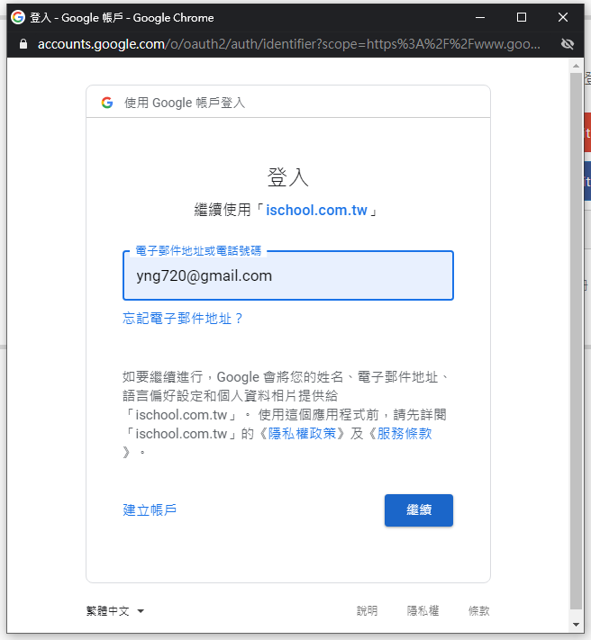This screenshot has height=640, width=591.
Task: Click the scrollbar down arrow
Action: point(576,625)
